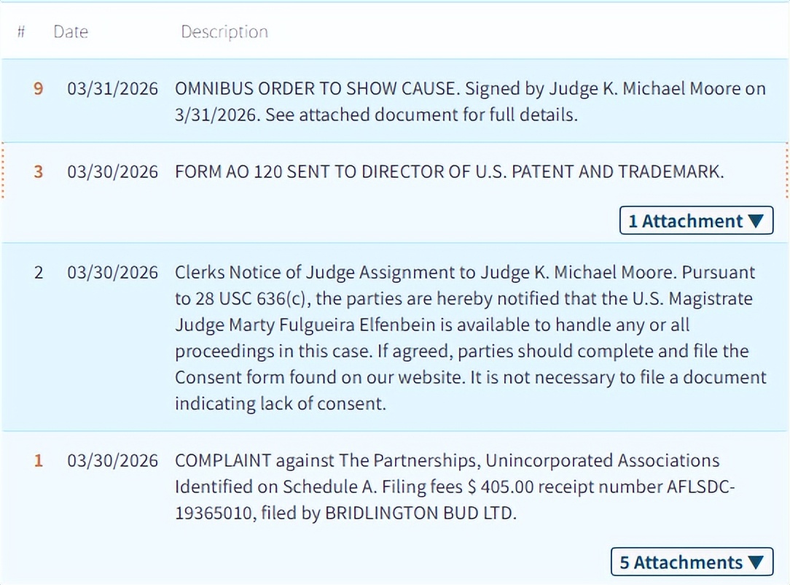
Task: Click the dotted right edge of entry 3 row
Action: click(x=787, y=172)
